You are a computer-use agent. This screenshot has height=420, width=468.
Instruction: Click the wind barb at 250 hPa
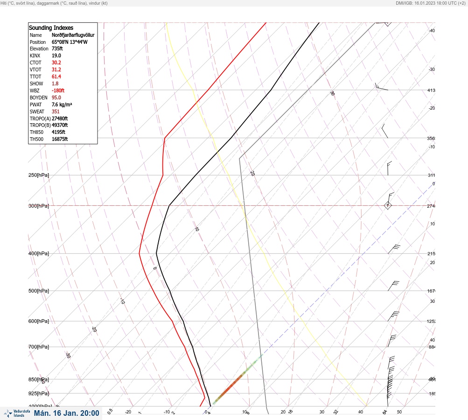[x=390, y=168]
